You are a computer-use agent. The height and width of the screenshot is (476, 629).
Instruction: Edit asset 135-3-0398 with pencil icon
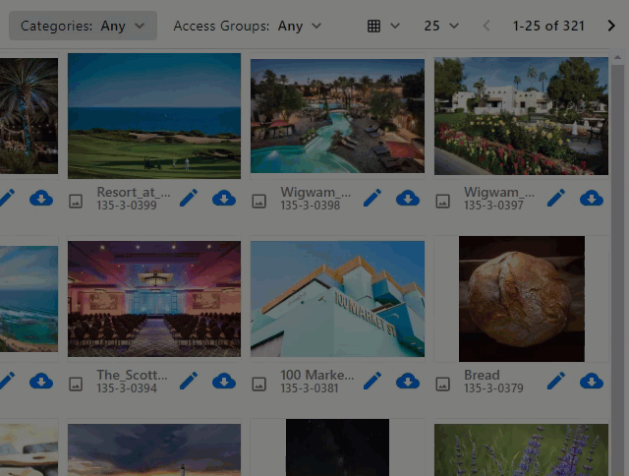point(372,198)
